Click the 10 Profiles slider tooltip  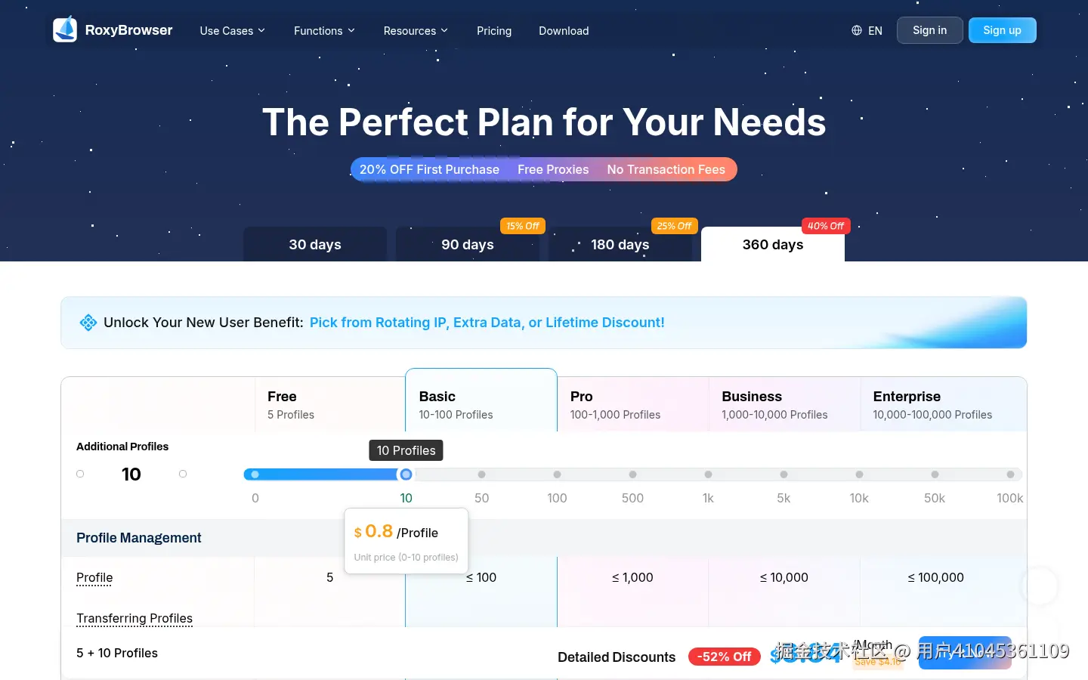click(x=406, y=450)
